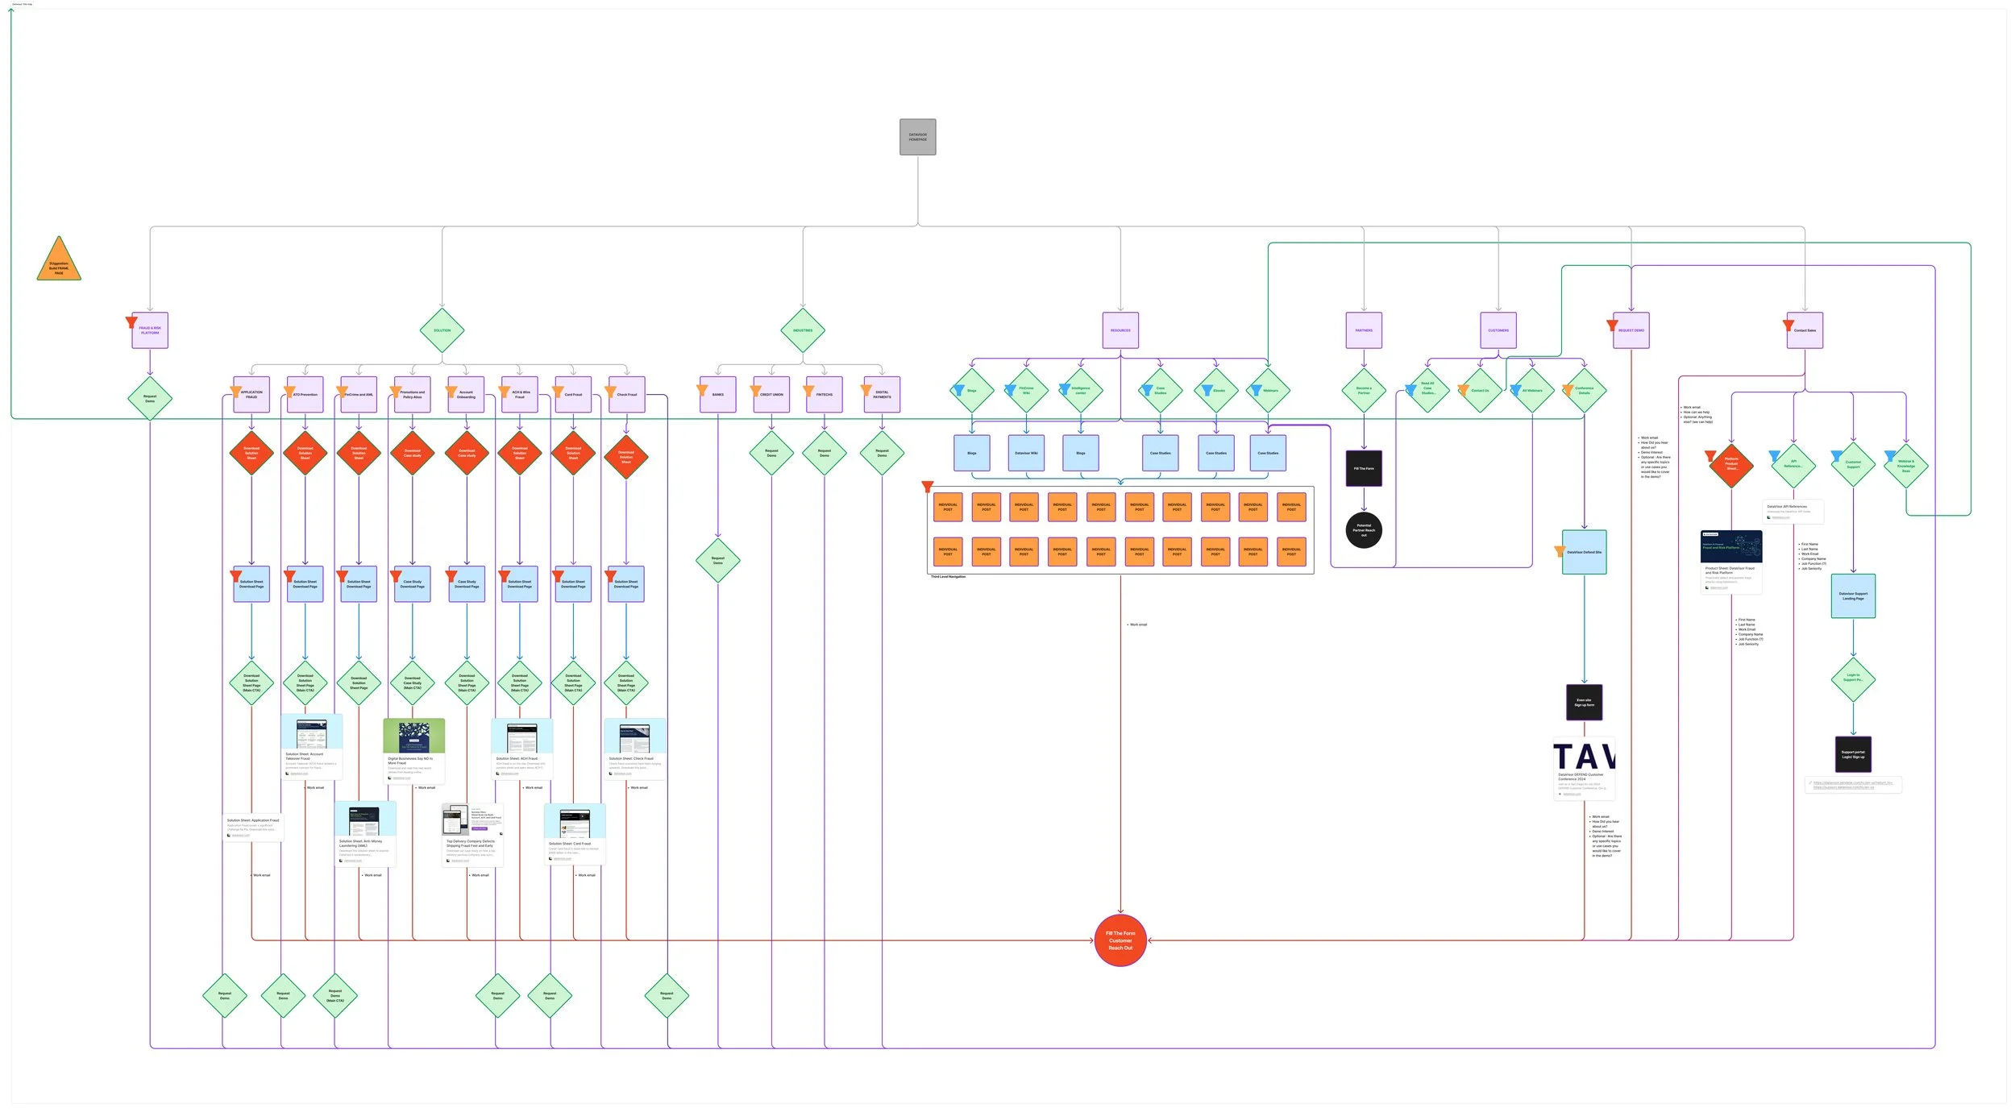Click the red Fill The Form Customer Reach Out circle

1120,940
